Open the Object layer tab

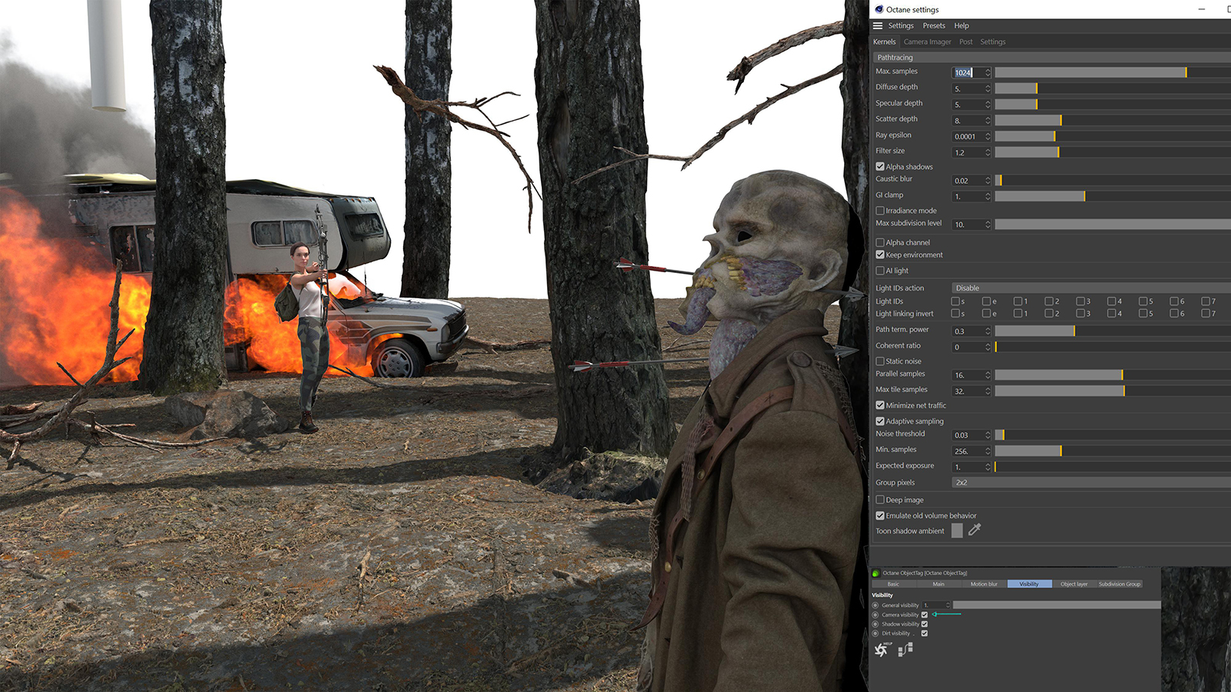1073,584
